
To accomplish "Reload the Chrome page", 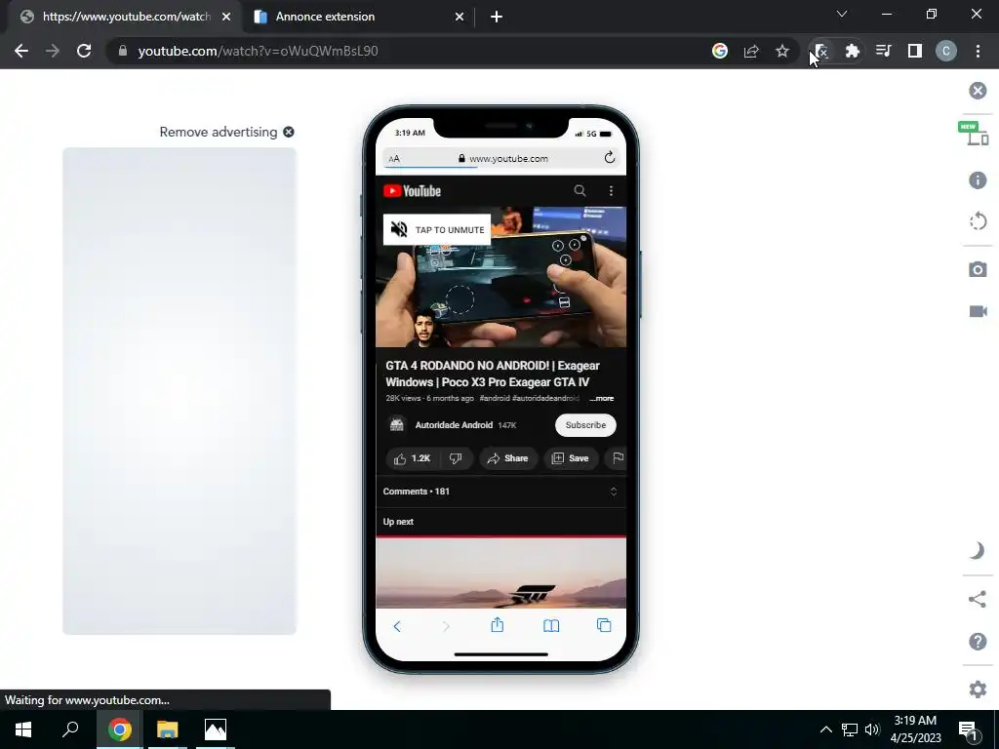I will coord(84,51).
